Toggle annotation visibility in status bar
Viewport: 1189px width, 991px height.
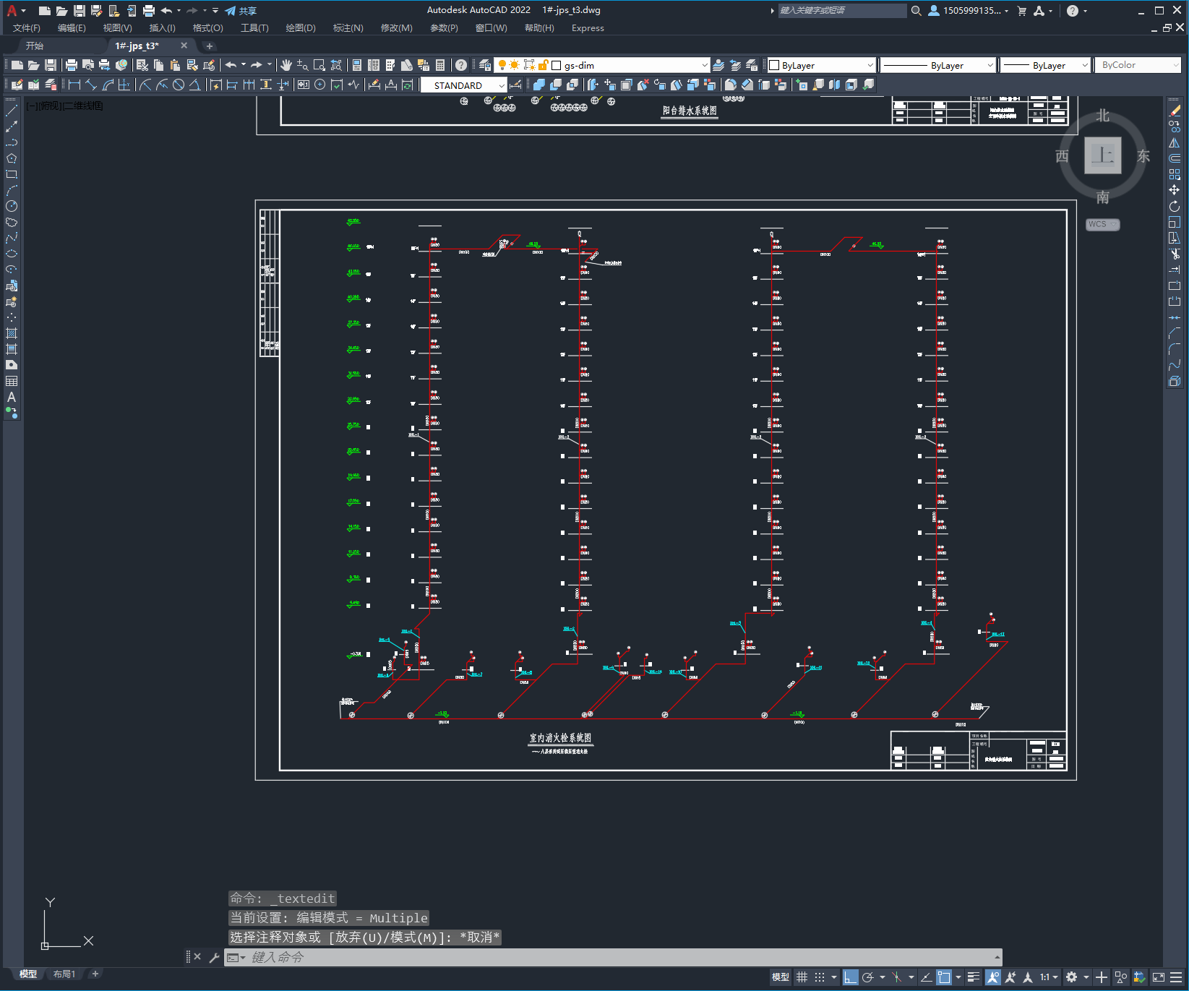coord(993,977)
